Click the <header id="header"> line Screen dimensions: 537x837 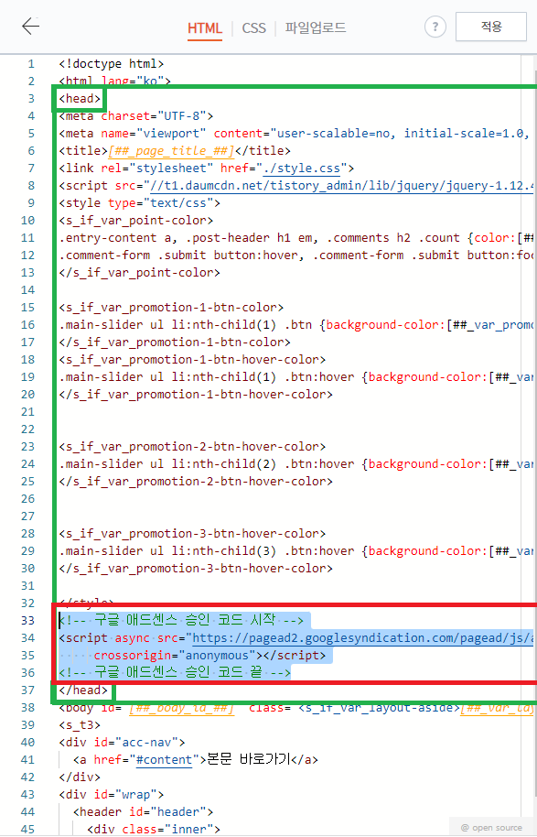pyautogui.click(x=143, y=812)
